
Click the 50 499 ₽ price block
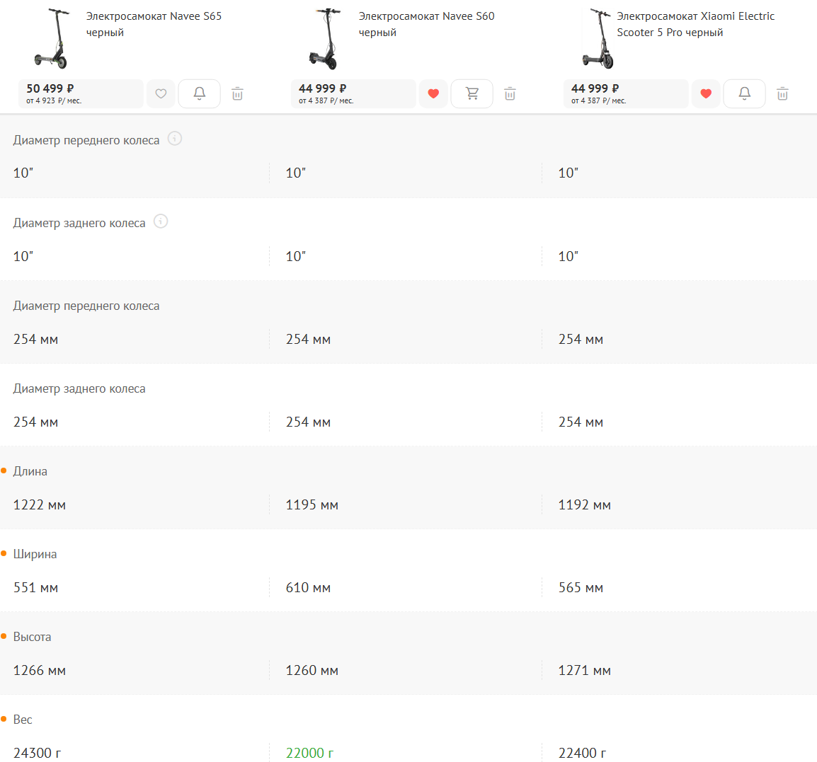tap(80, 93)
